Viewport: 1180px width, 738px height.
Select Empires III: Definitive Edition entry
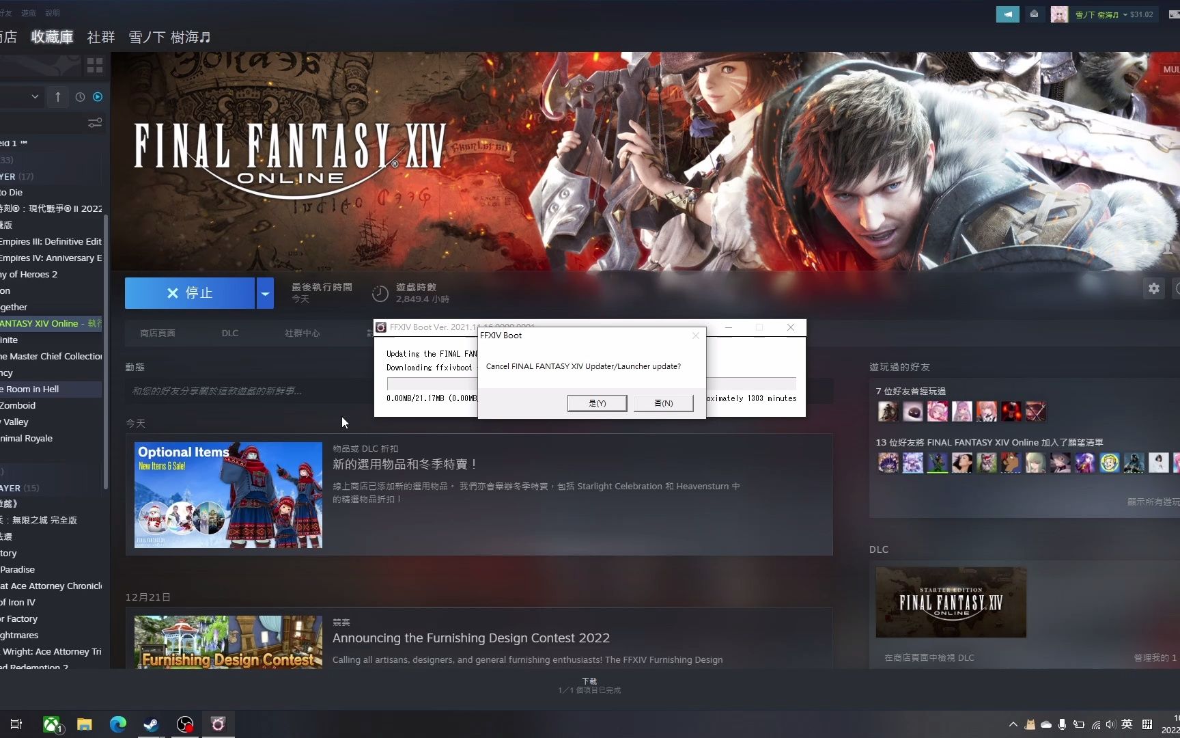(51, 241)
